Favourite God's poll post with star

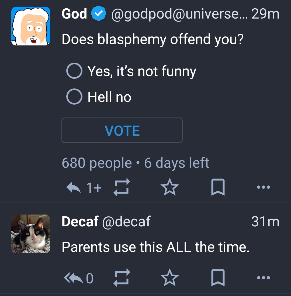coord(169,187)
